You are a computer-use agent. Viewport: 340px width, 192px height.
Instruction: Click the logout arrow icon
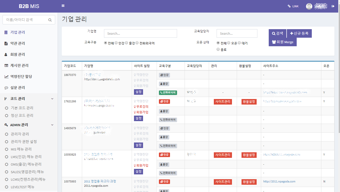(333, 6)
